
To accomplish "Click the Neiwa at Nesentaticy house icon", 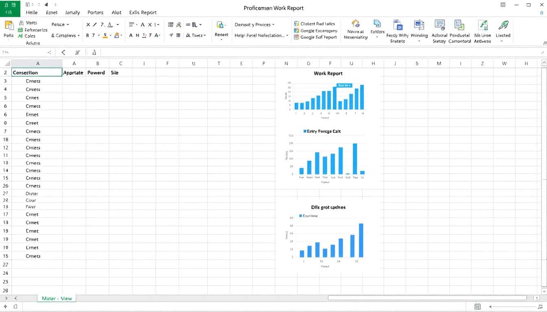I will pos(356,24).
